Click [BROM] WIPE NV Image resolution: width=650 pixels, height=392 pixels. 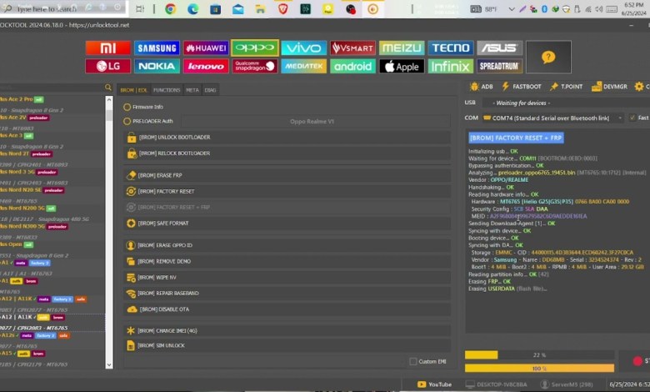[287, 277]
